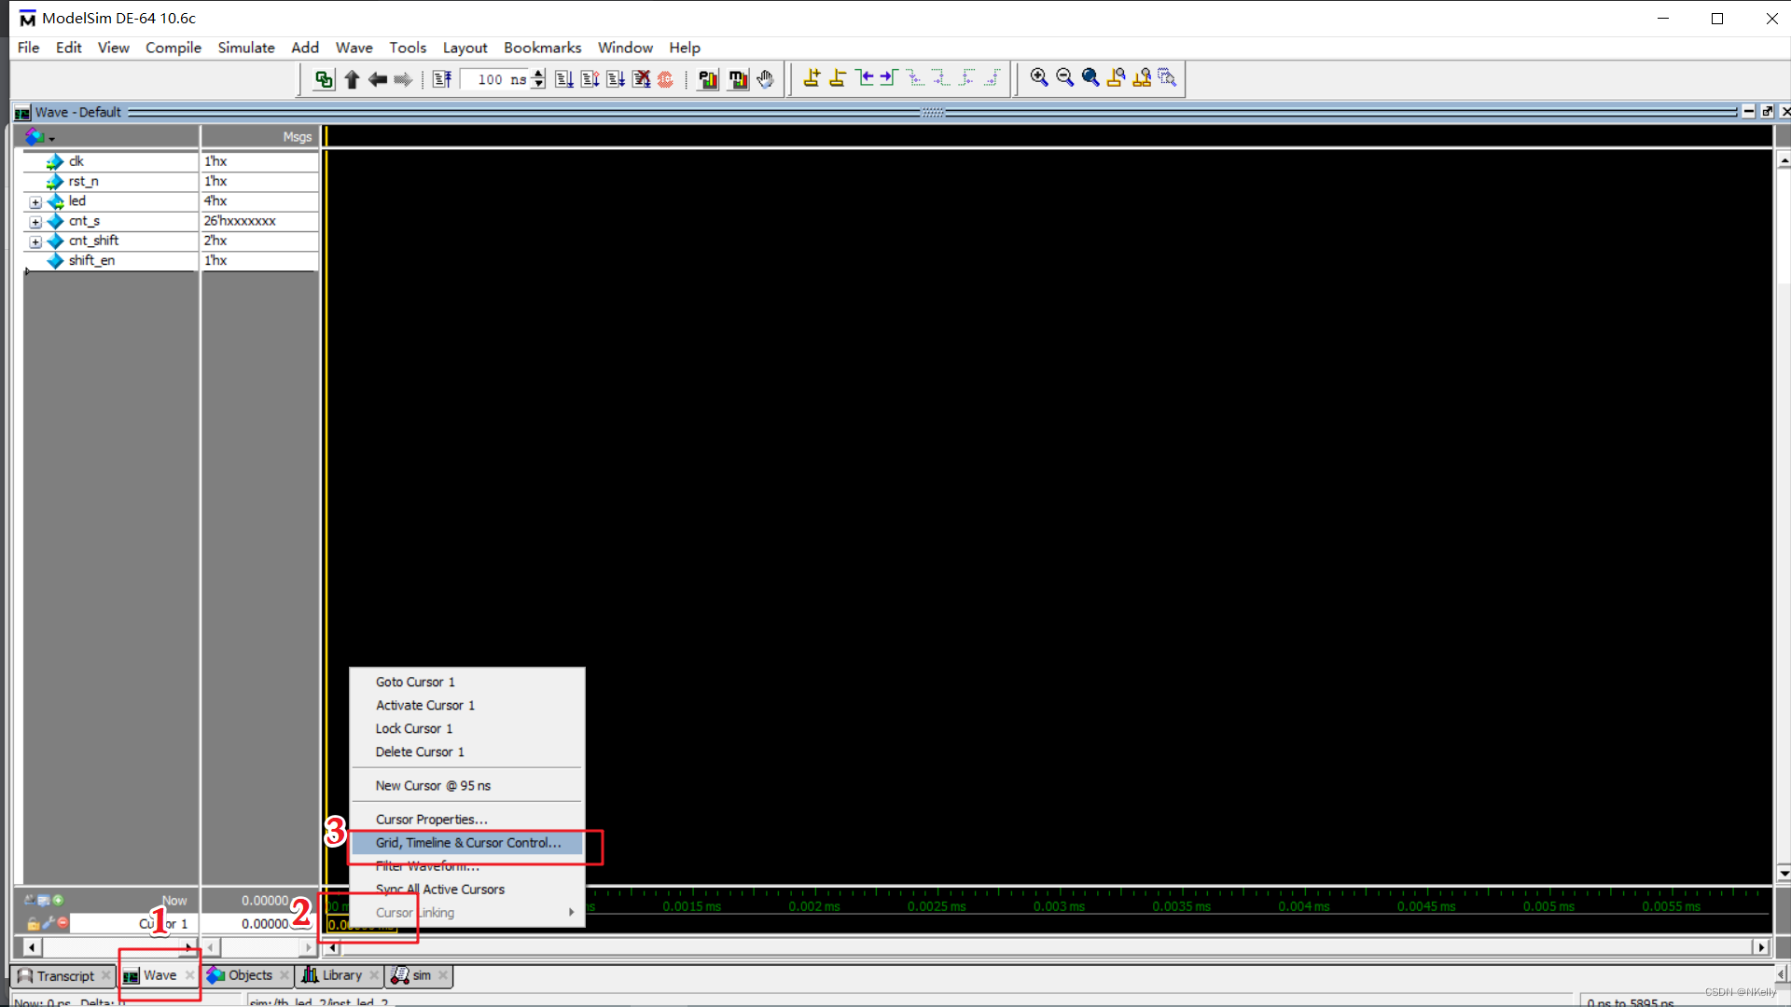
Task: Expand the cnt_s signal
Action: (35, 222)
